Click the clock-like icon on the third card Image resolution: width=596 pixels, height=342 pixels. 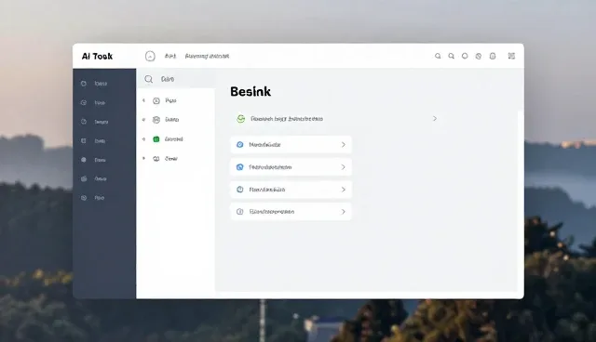pyautogui.click(x=240, y=190)
